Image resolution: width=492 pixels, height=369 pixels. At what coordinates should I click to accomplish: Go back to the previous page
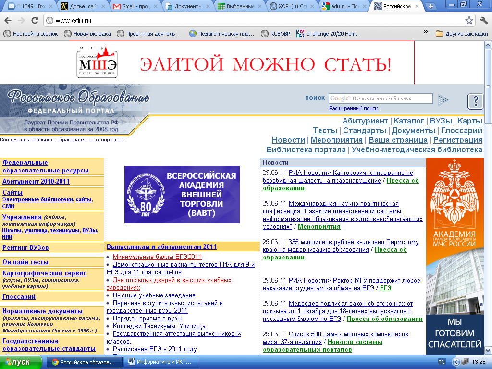click(x=8, y=21)
